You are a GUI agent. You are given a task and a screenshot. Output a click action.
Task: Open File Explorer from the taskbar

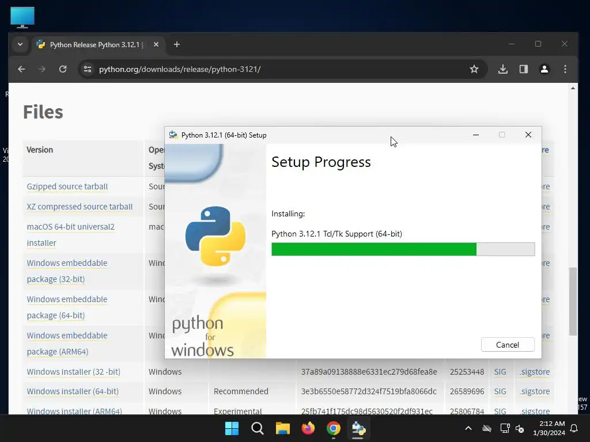tap(282, 428)
